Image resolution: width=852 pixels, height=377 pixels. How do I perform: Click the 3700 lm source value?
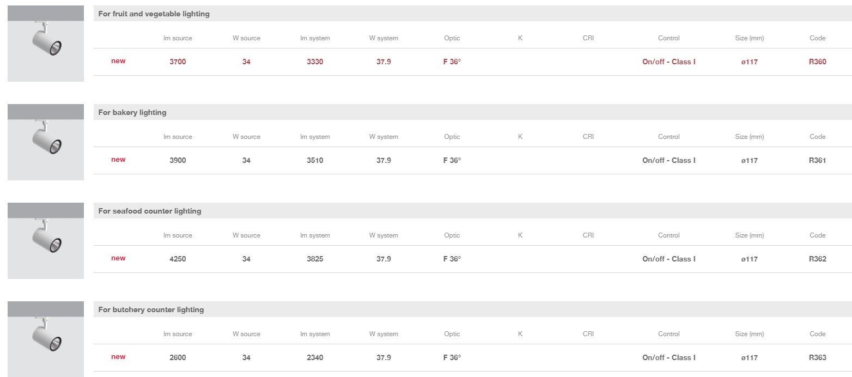tap(178, 62)
